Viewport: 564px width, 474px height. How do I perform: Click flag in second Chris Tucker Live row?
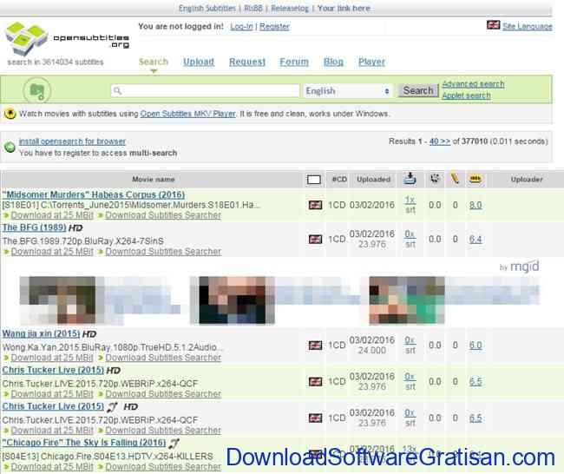click(x=316, y=418)
